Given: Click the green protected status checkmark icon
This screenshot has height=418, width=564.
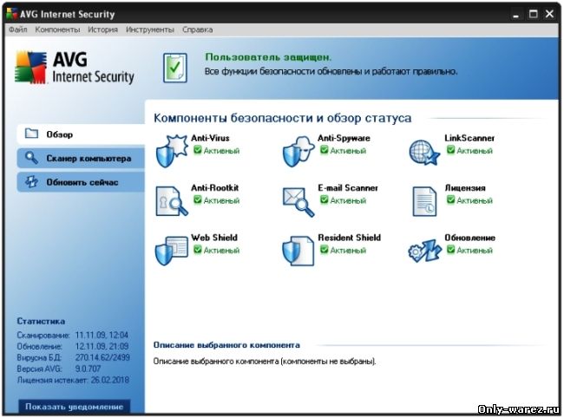Looking at the screenshot, I should [176, 66].
